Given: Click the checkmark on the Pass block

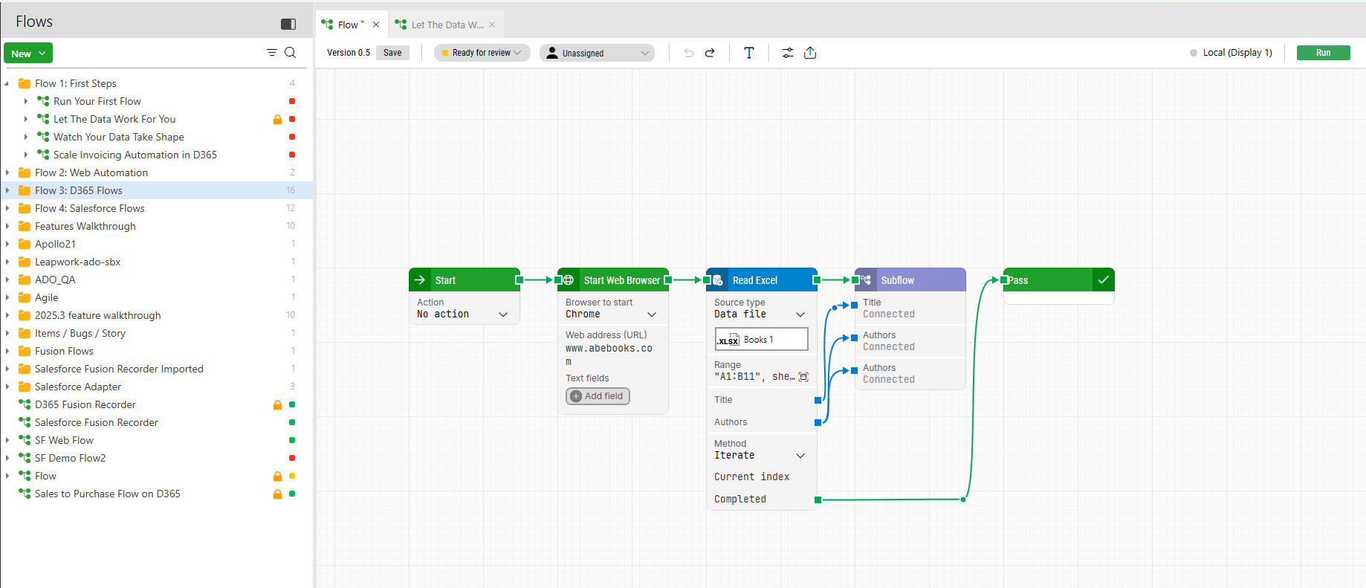Looking at the screenshot, I should pos(1103,280).
